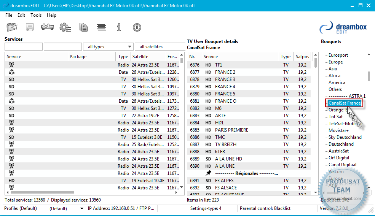Open the Edit menu
Viewport: 375px width, 216px height.
click(21, 15)
